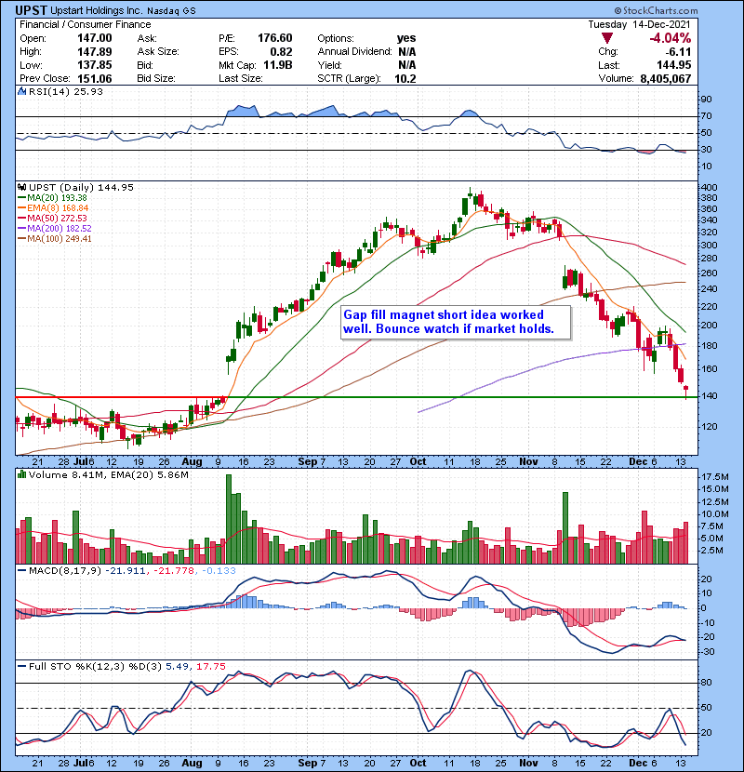This screenshot has width=744, height=772.
Task: Click the SCTR (Large) value 10.2
Action: point(405,79)
